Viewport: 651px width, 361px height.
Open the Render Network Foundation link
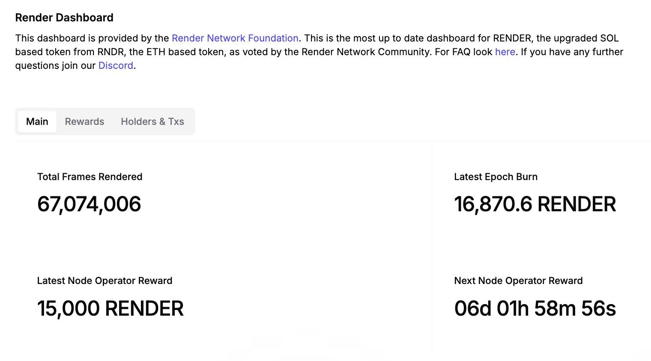tap(235, 38)
